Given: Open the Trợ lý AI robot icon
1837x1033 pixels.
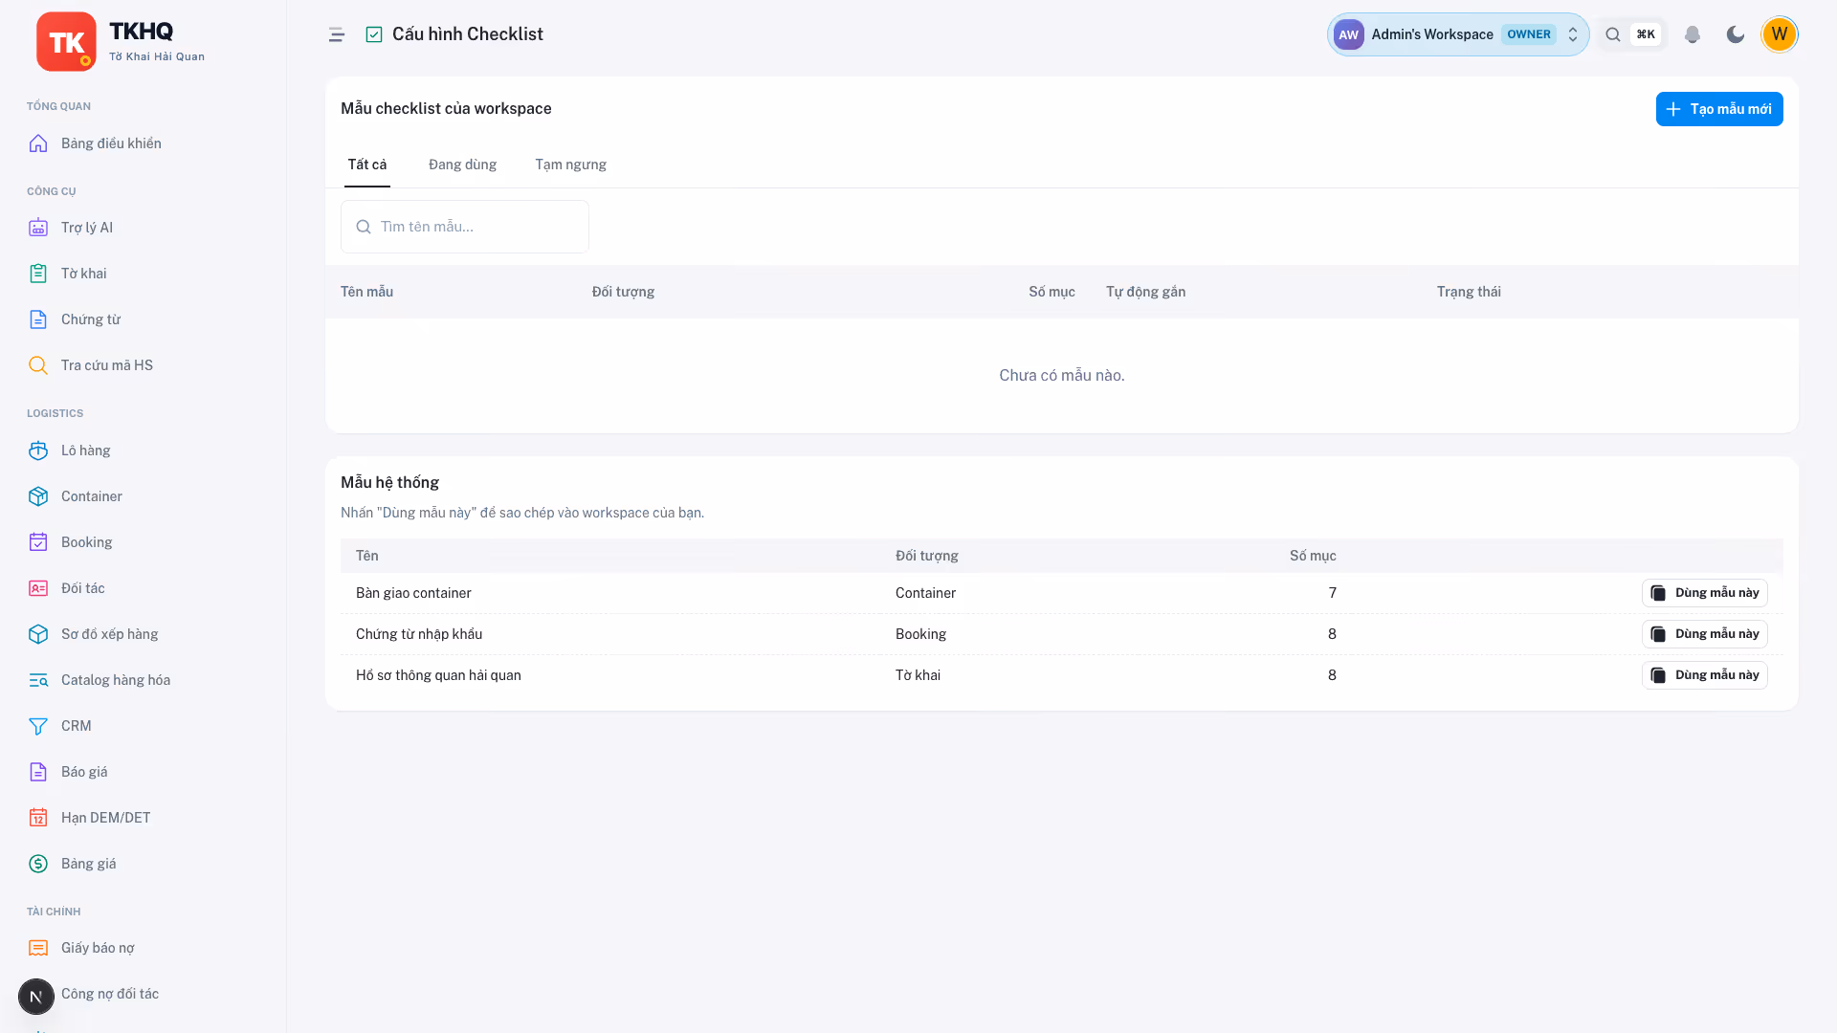Looking at the screenshot, I should pyautogui.click(x=38, y=228).
